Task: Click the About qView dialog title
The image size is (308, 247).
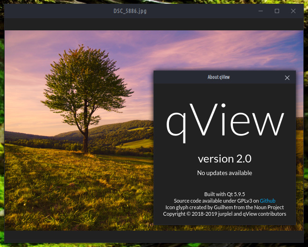Action: tap(218, 77)
